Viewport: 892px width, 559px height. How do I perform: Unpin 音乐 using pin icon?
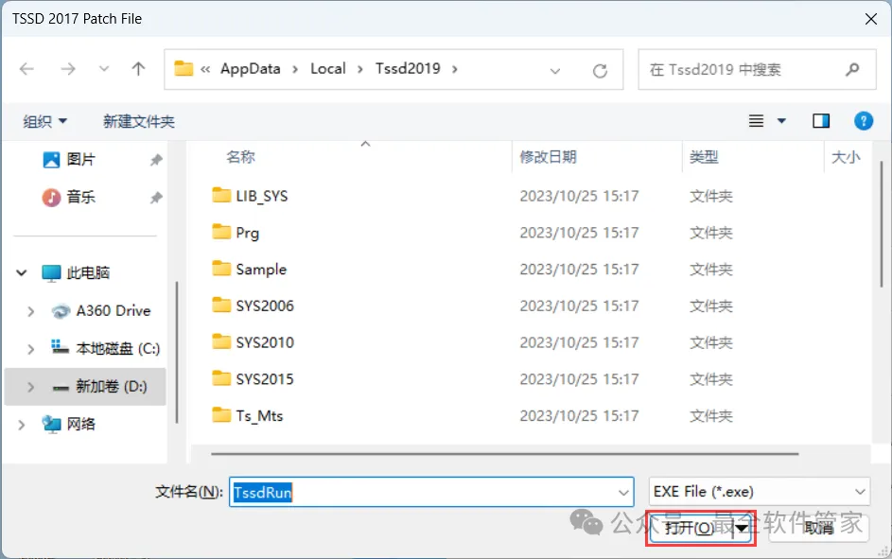(156, 198)
